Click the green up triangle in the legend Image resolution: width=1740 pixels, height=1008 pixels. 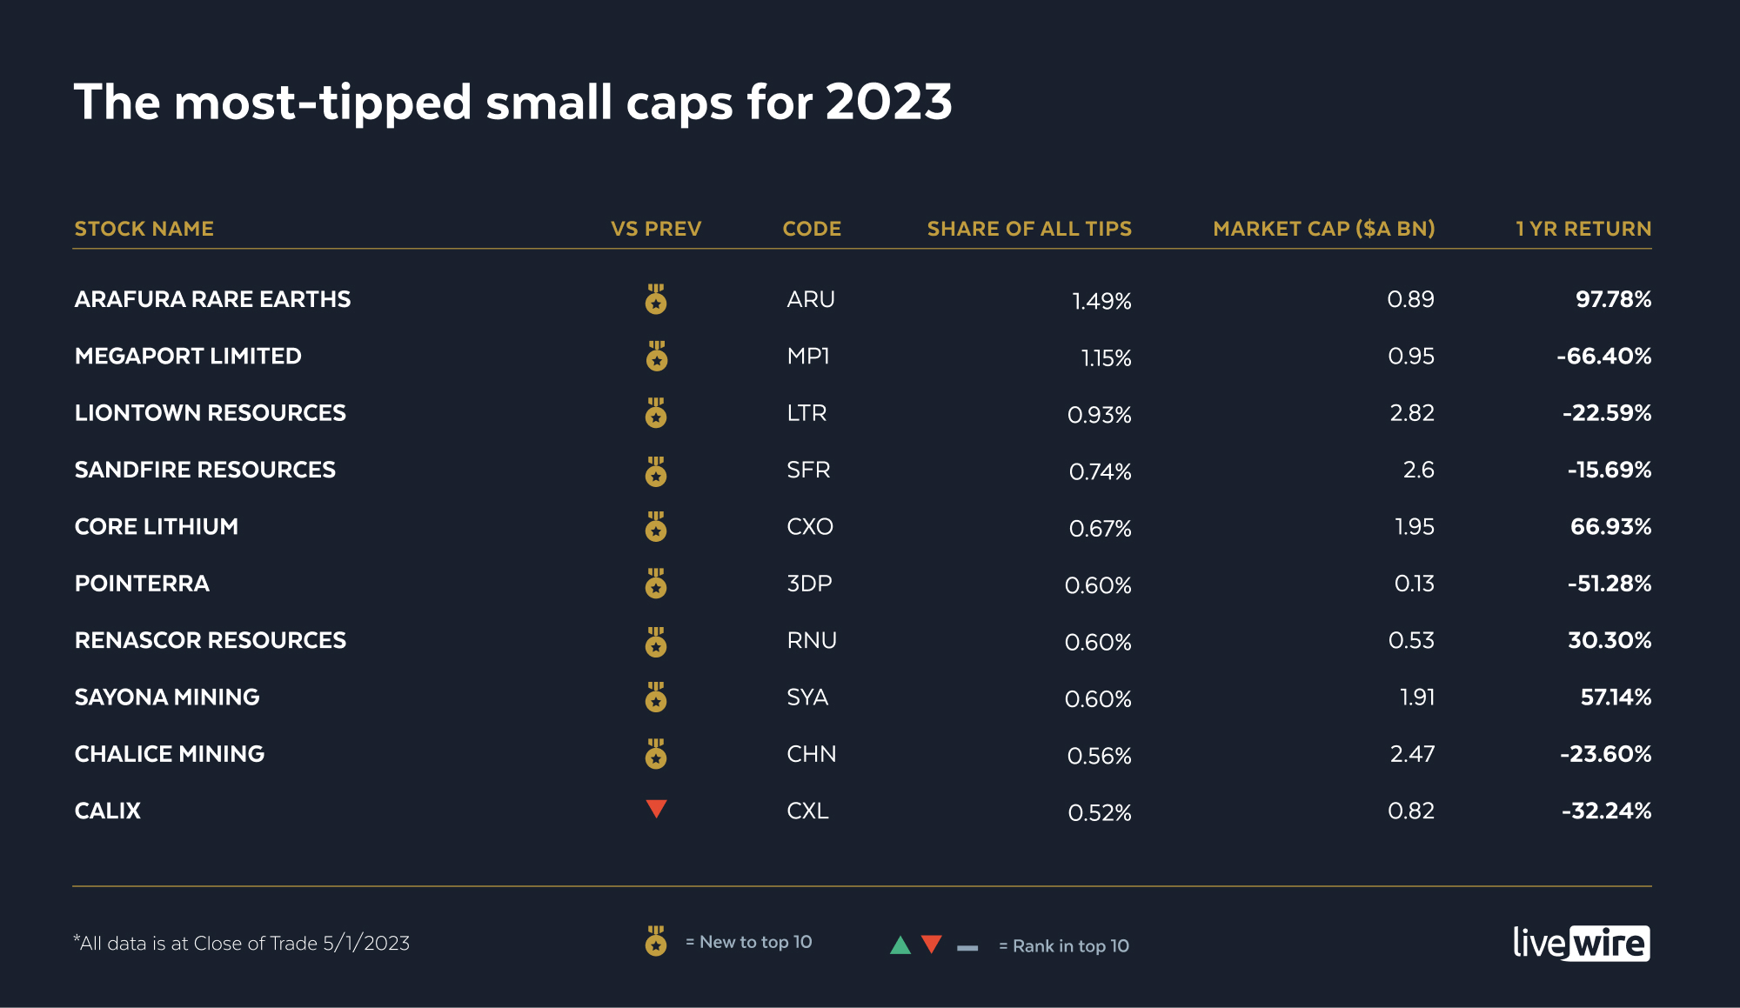[900, 945]
